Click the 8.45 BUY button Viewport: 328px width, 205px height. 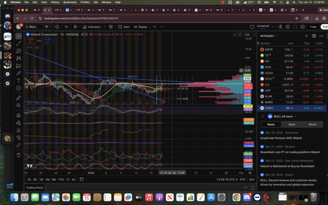click(48, 41)
